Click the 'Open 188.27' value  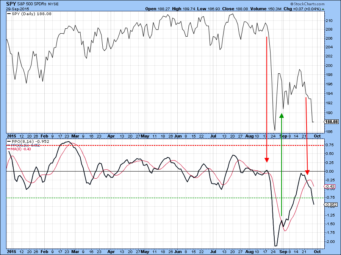pos(158,9)
